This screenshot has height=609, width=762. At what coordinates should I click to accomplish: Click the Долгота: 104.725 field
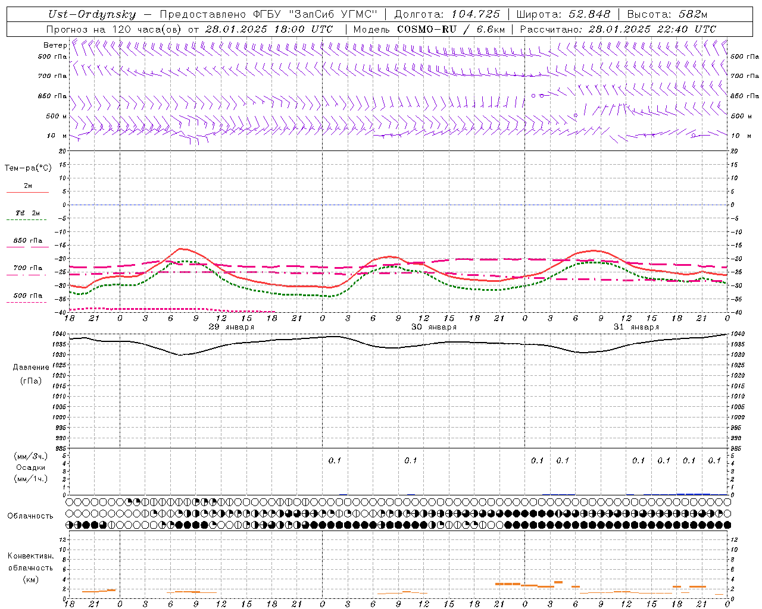click(x=447, y=14)
